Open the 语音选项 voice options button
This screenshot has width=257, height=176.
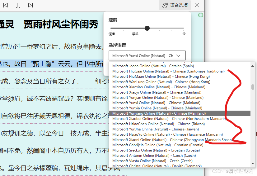coord(175,5)
